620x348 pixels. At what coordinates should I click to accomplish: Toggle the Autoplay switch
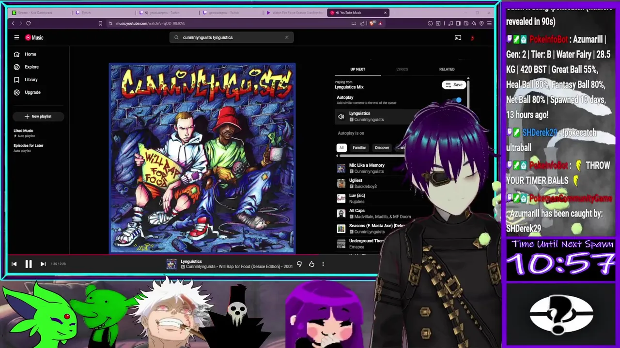coord(457,100)
